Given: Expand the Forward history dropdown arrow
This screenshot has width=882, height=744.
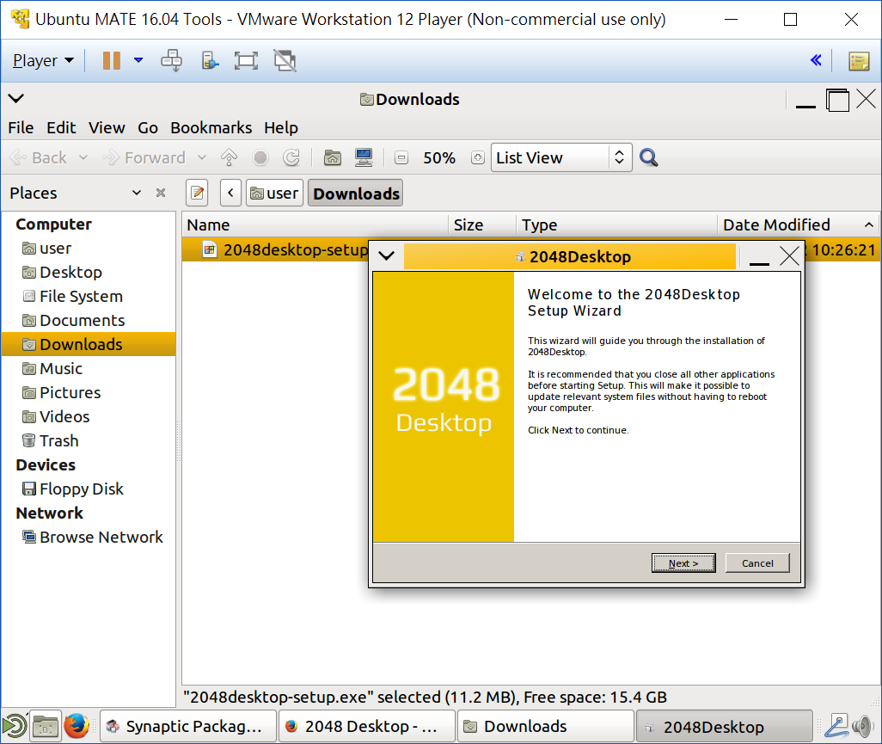Looking at the screenshot, I should [202, 157].
